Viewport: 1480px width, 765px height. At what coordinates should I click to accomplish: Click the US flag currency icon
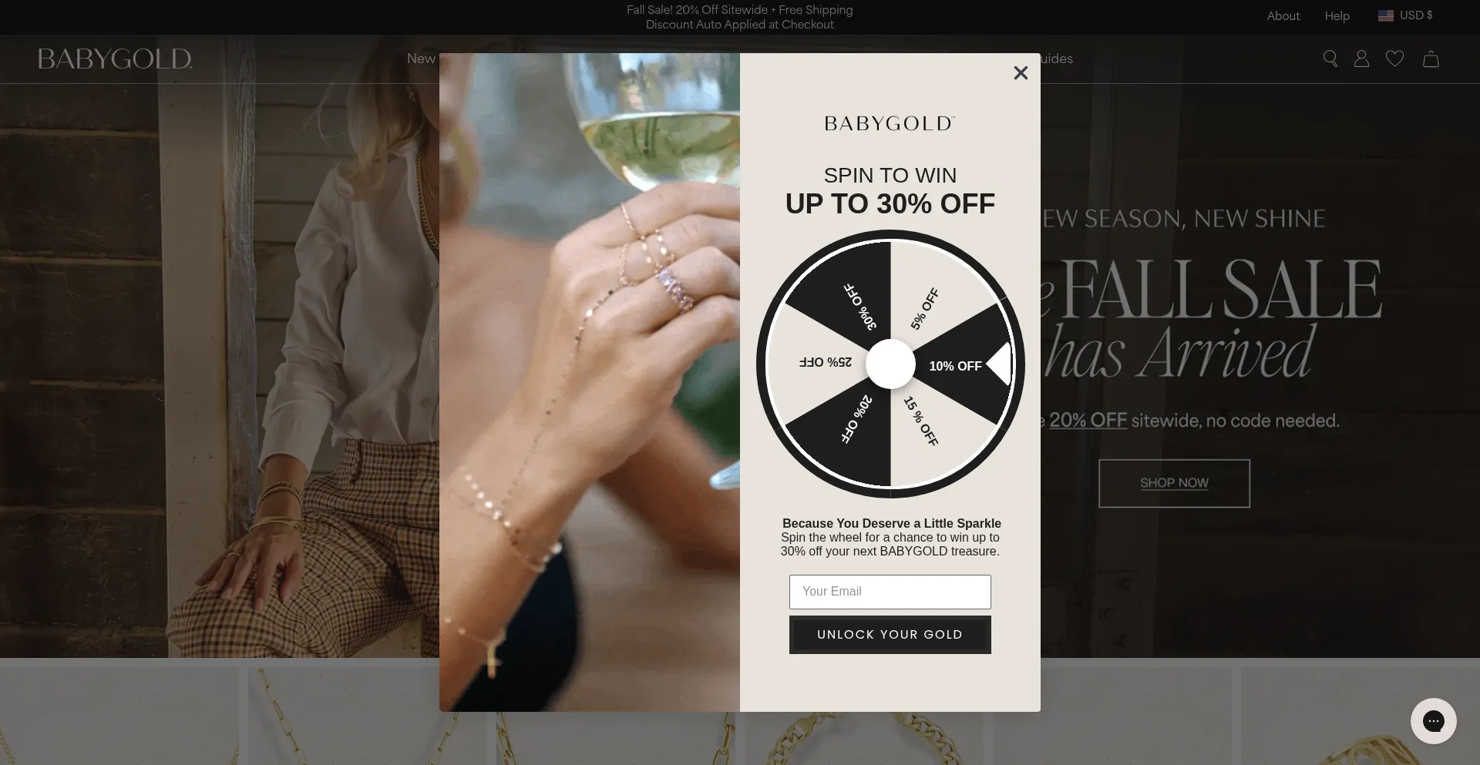pyautogui.click(x=1386, y=15)
